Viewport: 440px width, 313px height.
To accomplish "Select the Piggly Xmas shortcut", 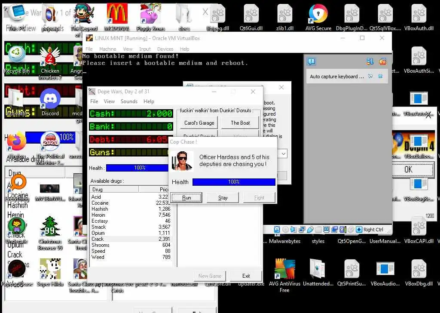I will (150, 17).
